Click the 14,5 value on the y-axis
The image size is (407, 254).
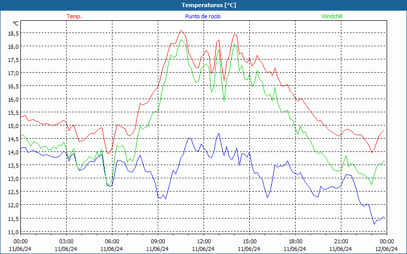coord(13,139)
